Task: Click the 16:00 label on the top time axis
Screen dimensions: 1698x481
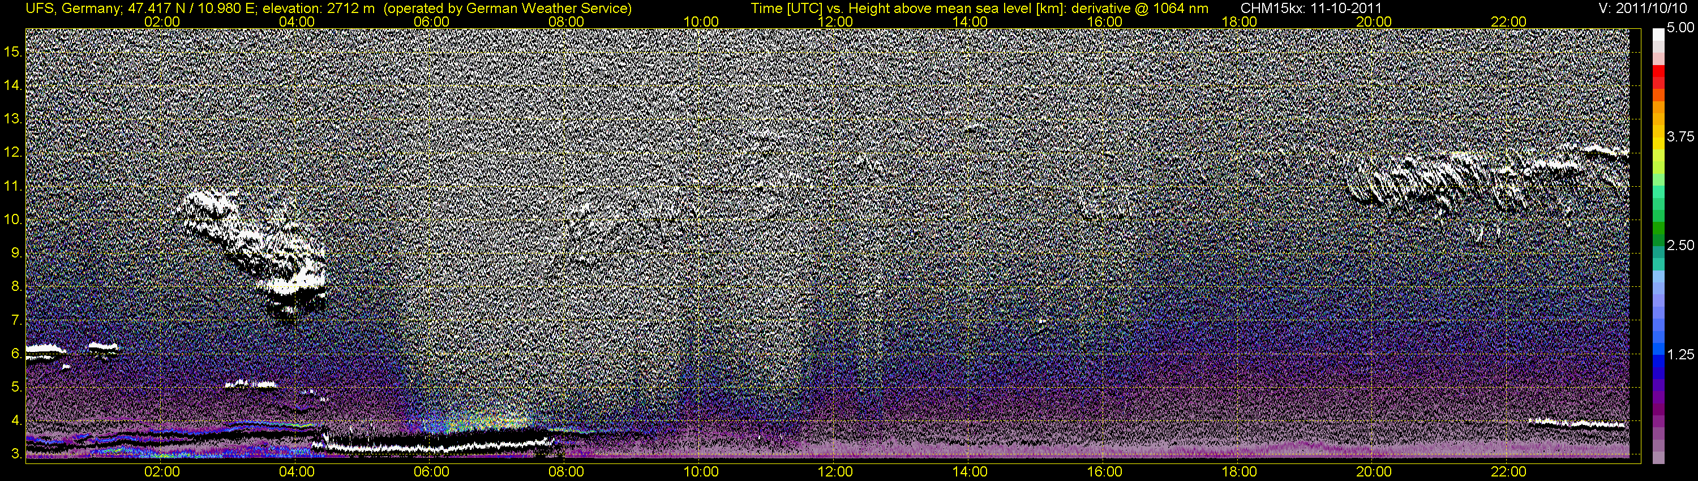Action: pyautogui.click(x=1105, y=22)
